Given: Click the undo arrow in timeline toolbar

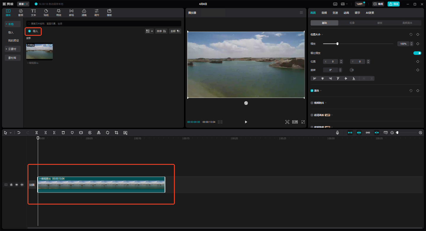Looking at the screenshot, I should (19, 133).
